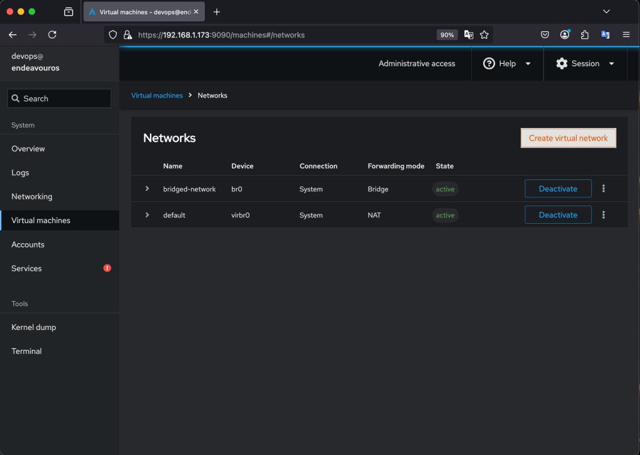
Task: Click the Administrative access button
Action: 417,64
